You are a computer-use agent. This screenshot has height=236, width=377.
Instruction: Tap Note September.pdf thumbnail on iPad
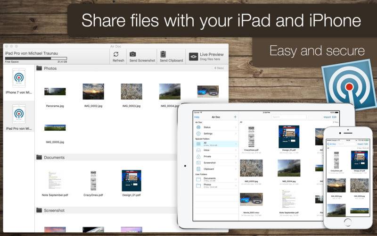[x=289, y=199]
